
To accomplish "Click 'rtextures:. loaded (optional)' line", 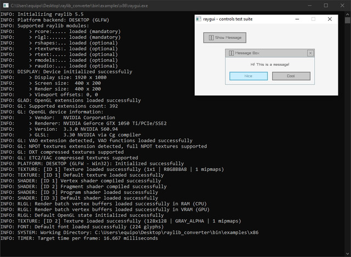I will tap(59, 49).
